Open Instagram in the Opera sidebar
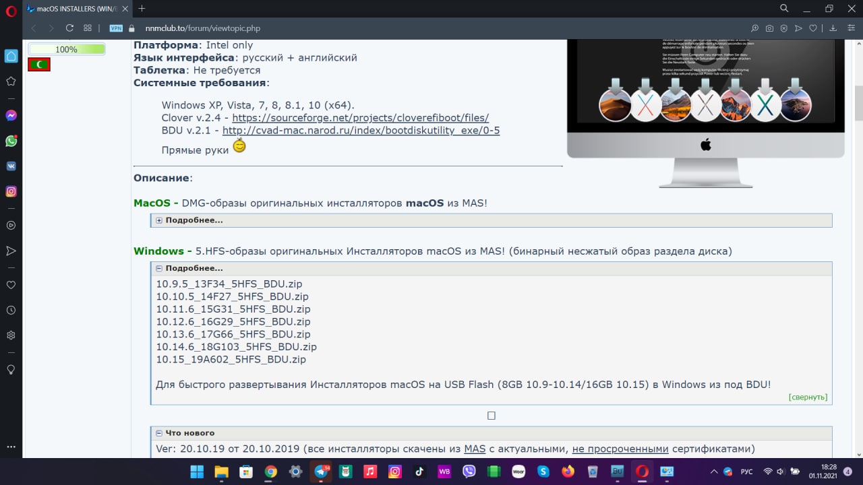This screenshot has width=863, height=485. (x=11, y=191)
